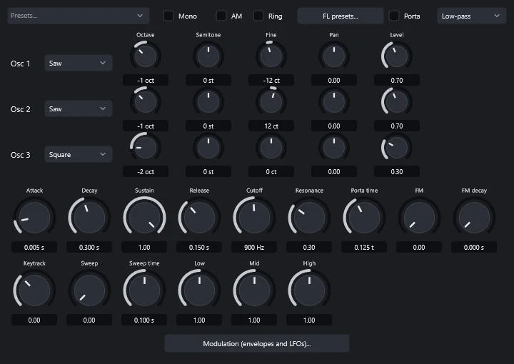Click the Osc 1 fine value -12 ct

coord(271,80)
